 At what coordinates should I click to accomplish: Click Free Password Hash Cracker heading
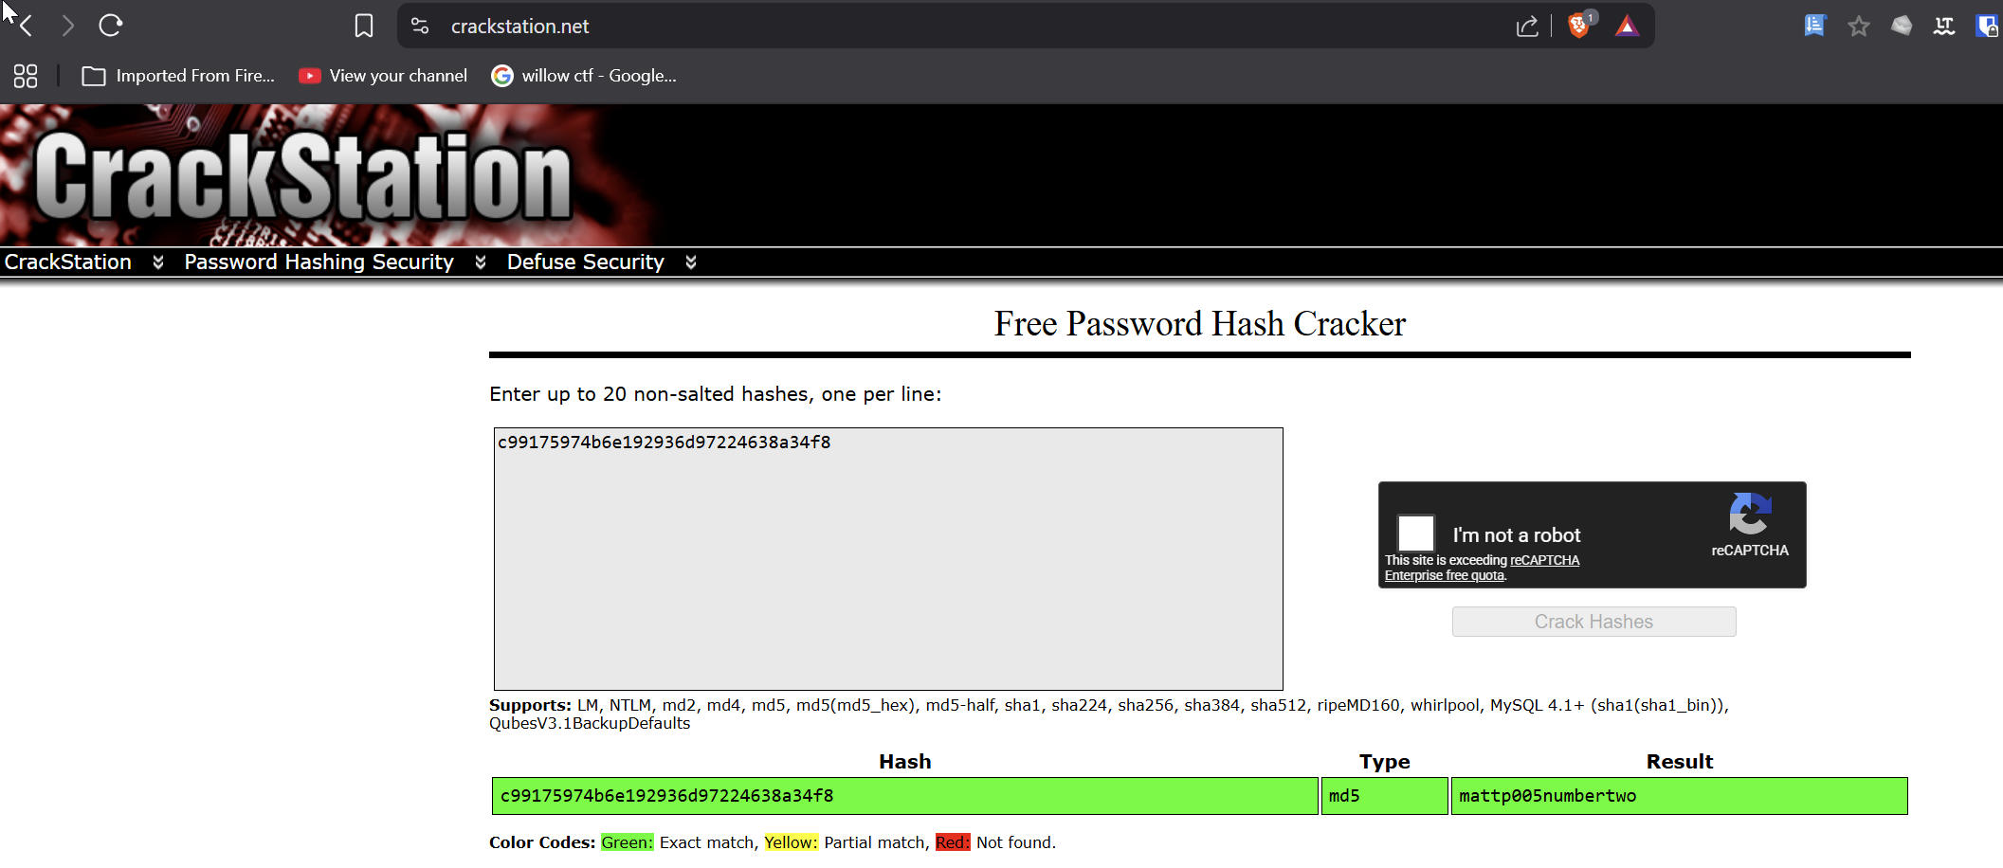(x=1200, y=324)
